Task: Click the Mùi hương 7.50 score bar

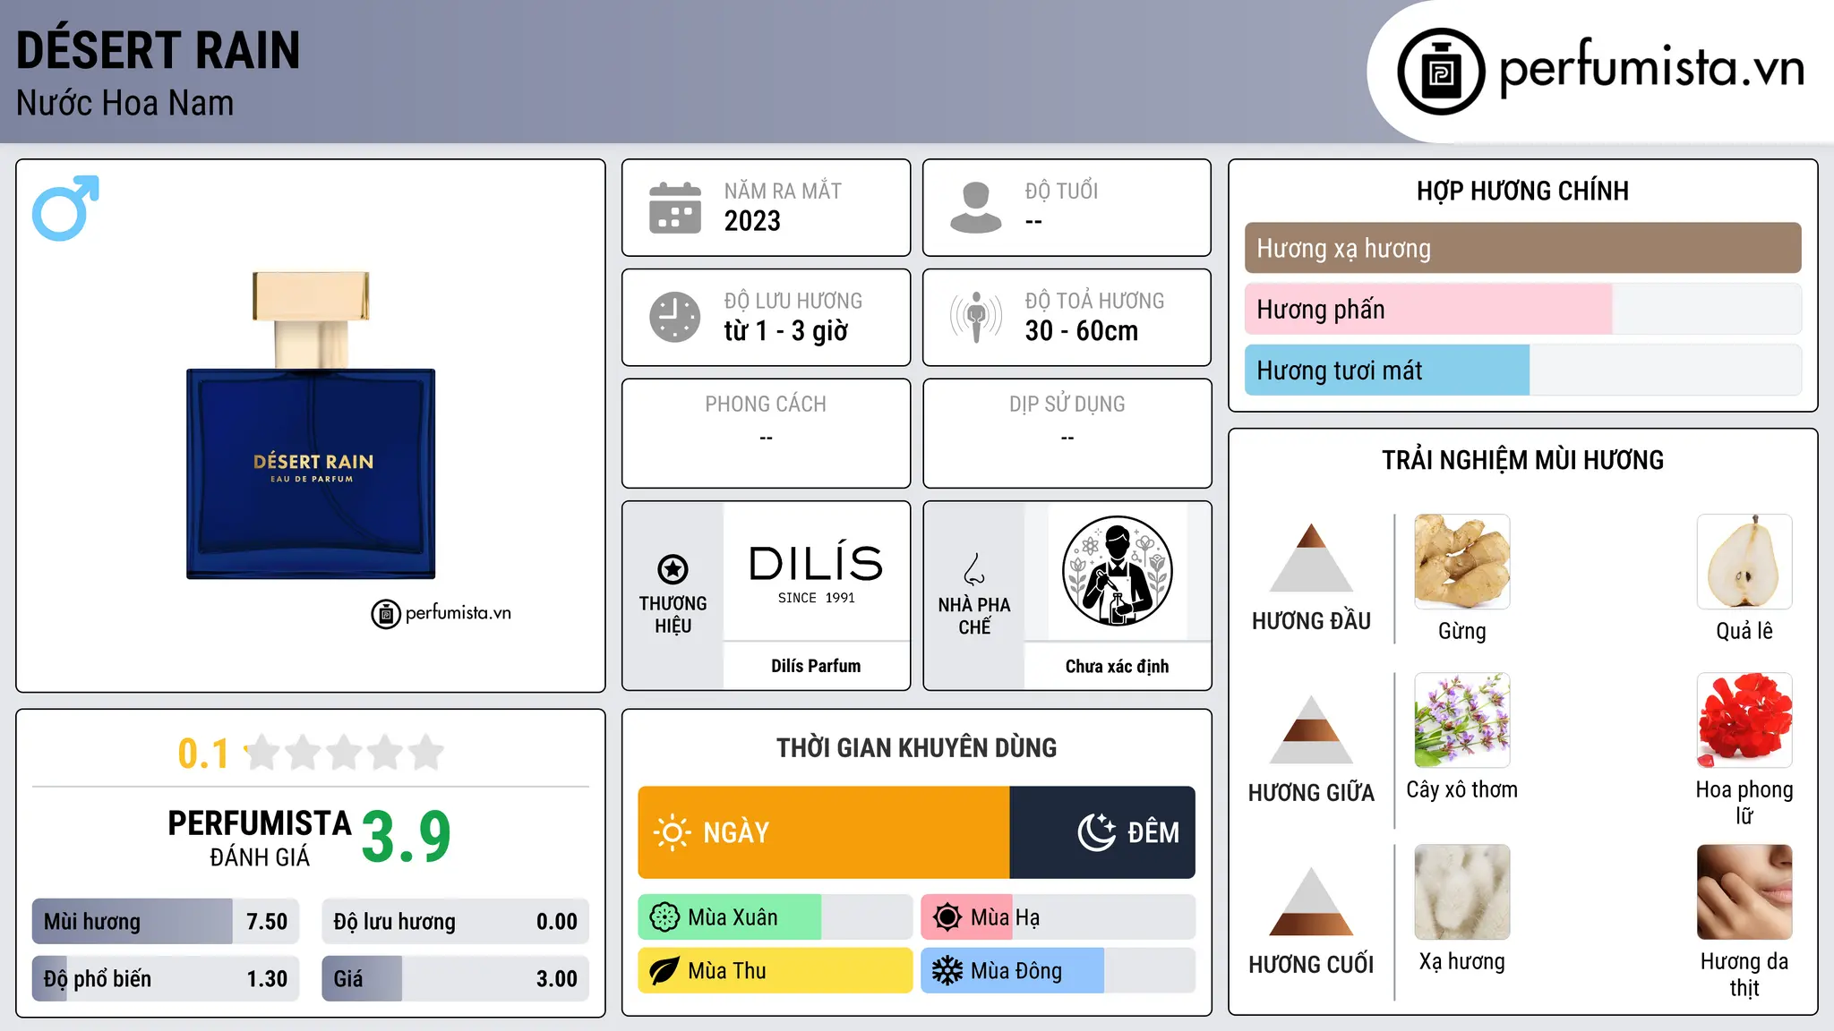Action: click(166, 921)
